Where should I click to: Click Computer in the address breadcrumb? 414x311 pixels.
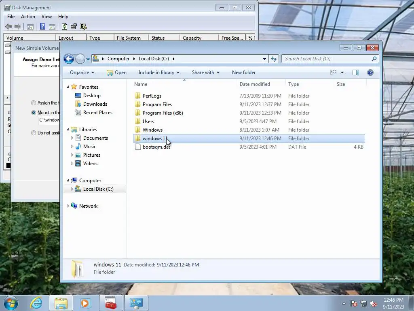click(x=118, y=59)
